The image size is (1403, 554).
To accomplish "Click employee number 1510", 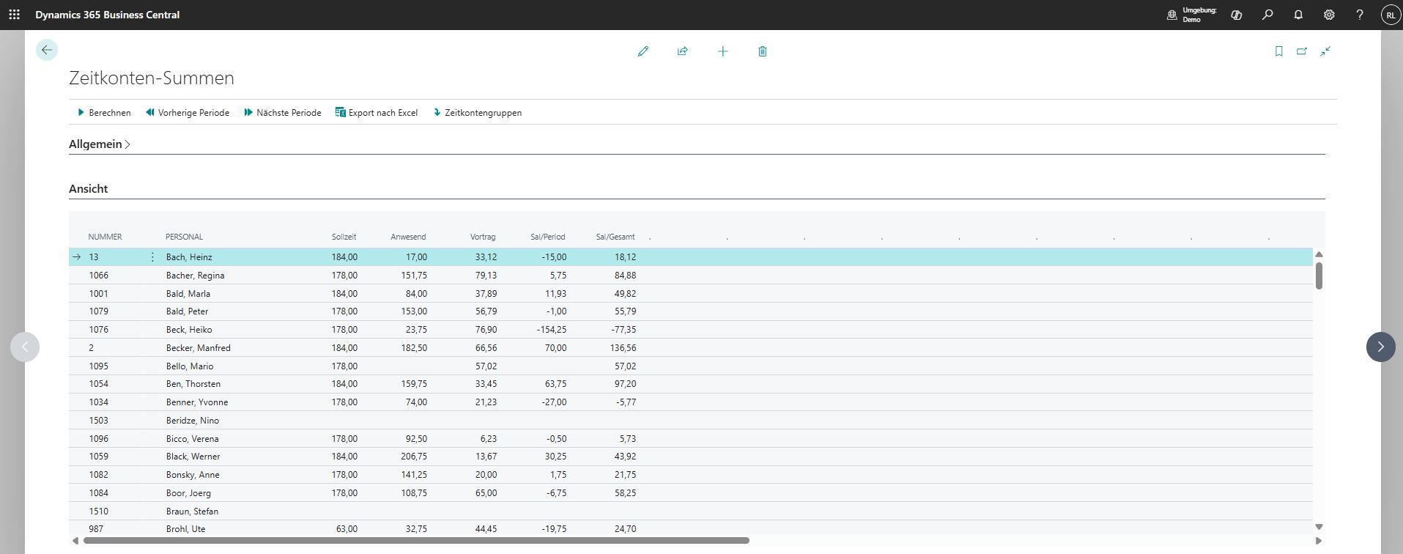I will [98, 511].
